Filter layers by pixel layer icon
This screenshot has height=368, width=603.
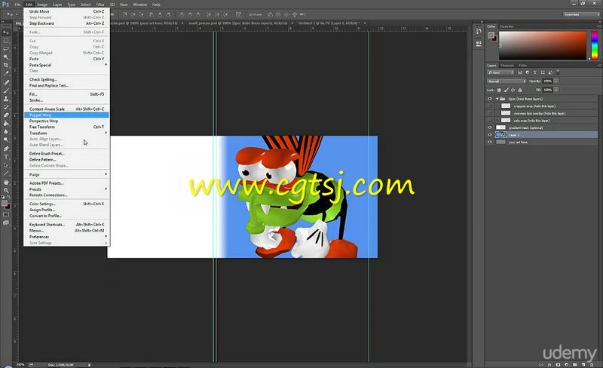[520, 72]
